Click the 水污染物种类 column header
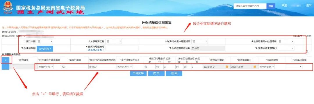This screenshot has width=314, height=104. click(x=299, y=60)
